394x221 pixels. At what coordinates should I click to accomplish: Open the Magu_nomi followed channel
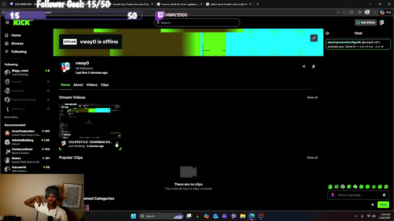click(27, 72)
